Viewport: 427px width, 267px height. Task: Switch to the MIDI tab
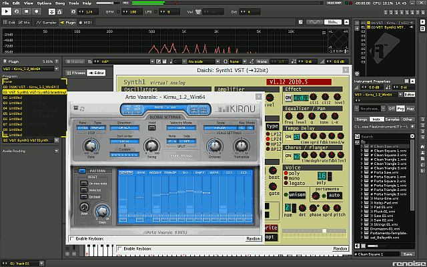point(85,22)
